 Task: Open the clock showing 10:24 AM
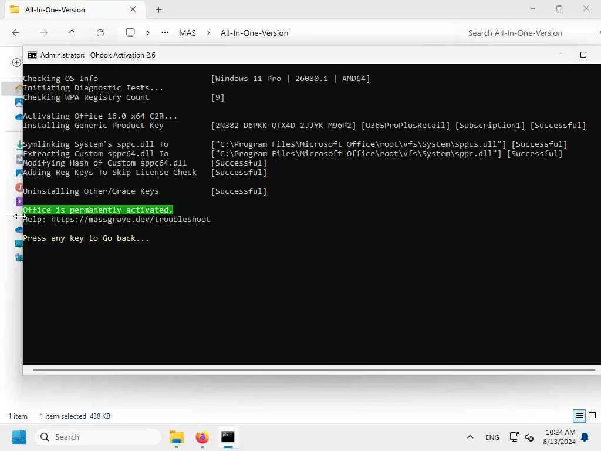(559, 437)
